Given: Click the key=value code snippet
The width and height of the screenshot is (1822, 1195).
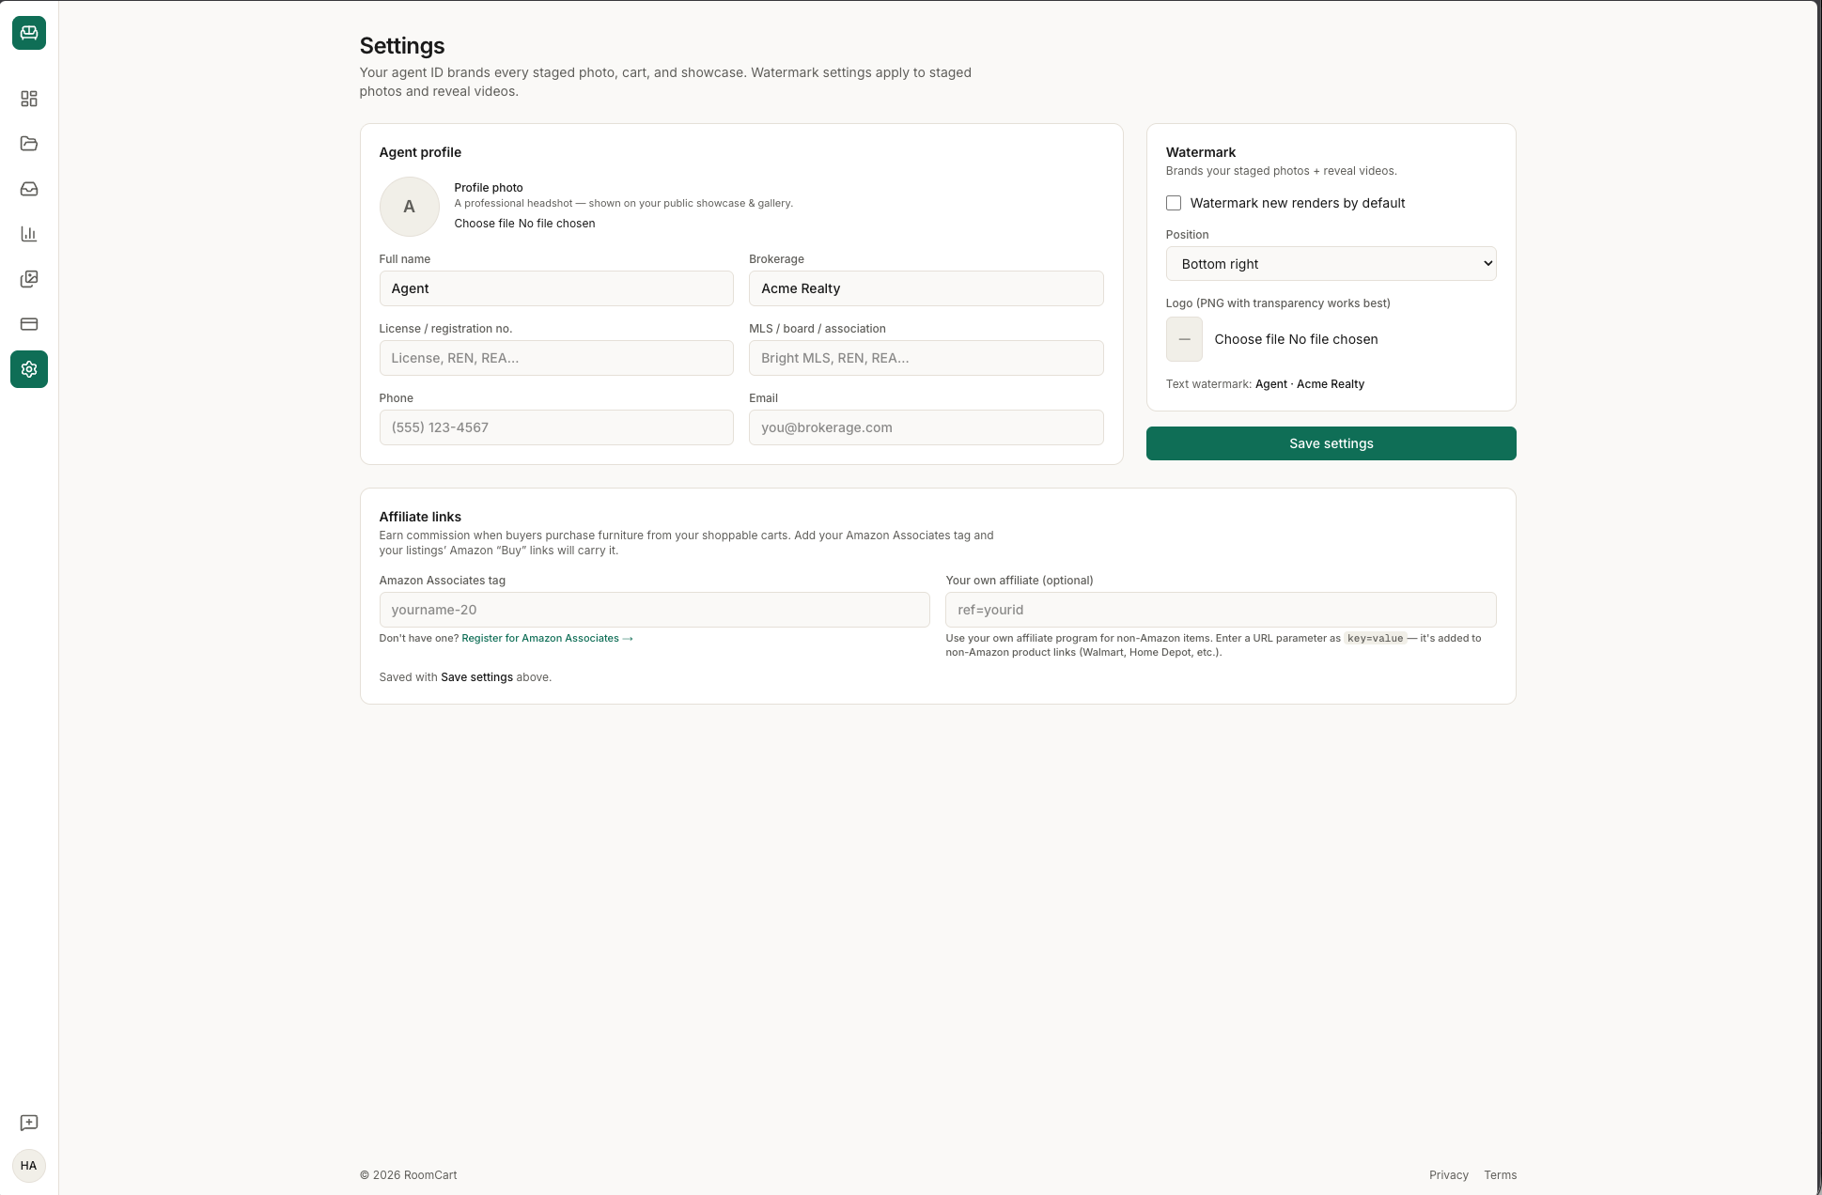Looking at the screenshot, I should point(1375,638).
